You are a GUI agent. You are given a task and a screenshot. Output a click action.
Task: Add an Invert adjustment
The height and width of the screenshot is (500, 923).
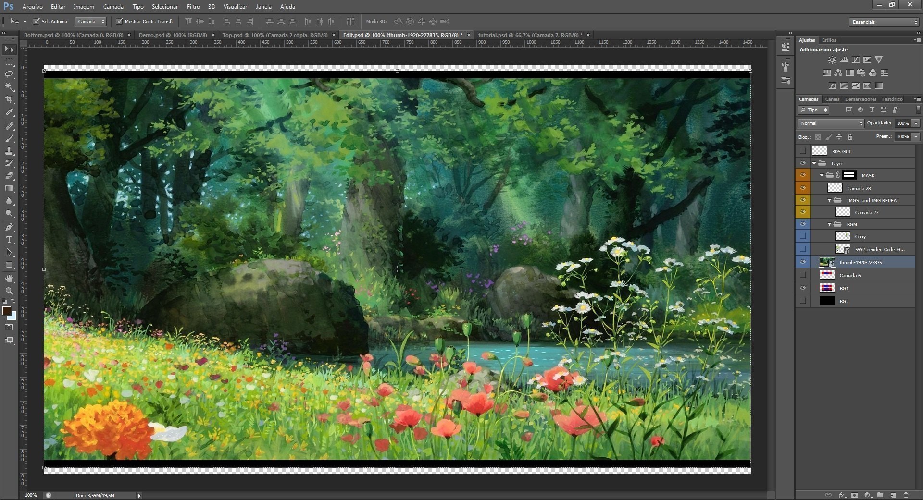[832, 86]
